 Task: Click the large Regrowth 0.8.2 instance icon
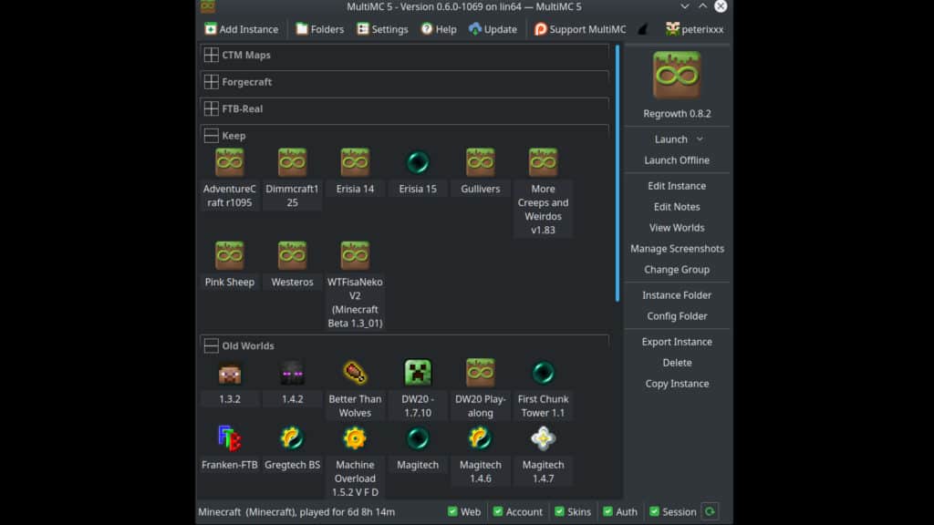pyautogui.click(x=677, y=75)
